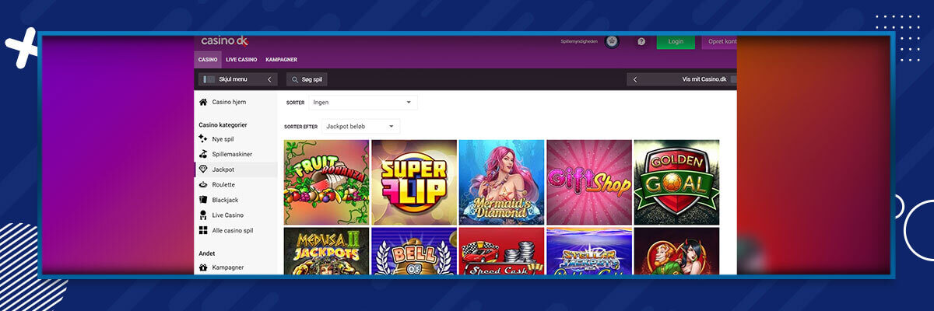Open Speed Cash game thumbnail
934x311 pixels.
[502, 250]
